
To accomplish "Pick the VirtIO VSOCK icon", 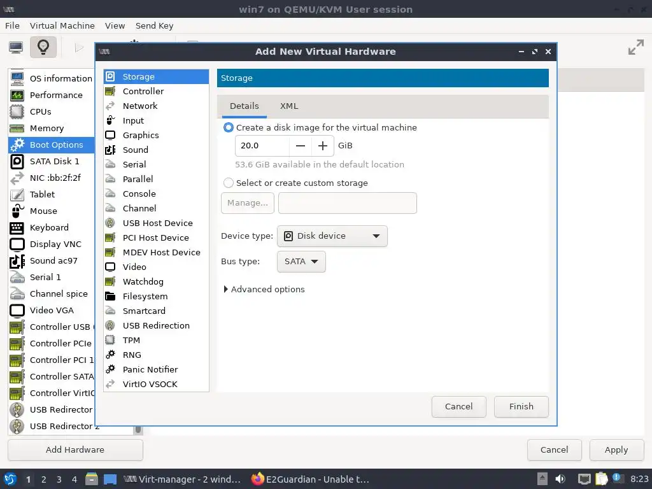I will (110, 384).
